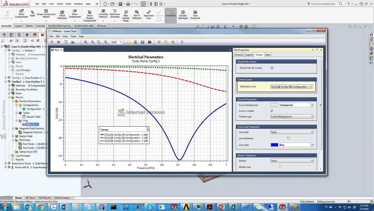Expand the Config 2 tree node
374x211 pixels.
pos(6,78)
